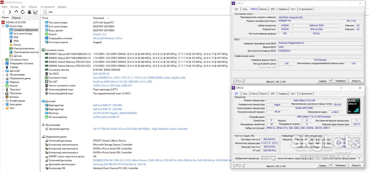Click the up-level arrow in AIDA64 toolbar
Screen dimensions: 369x172
click(x=16, y=11)
